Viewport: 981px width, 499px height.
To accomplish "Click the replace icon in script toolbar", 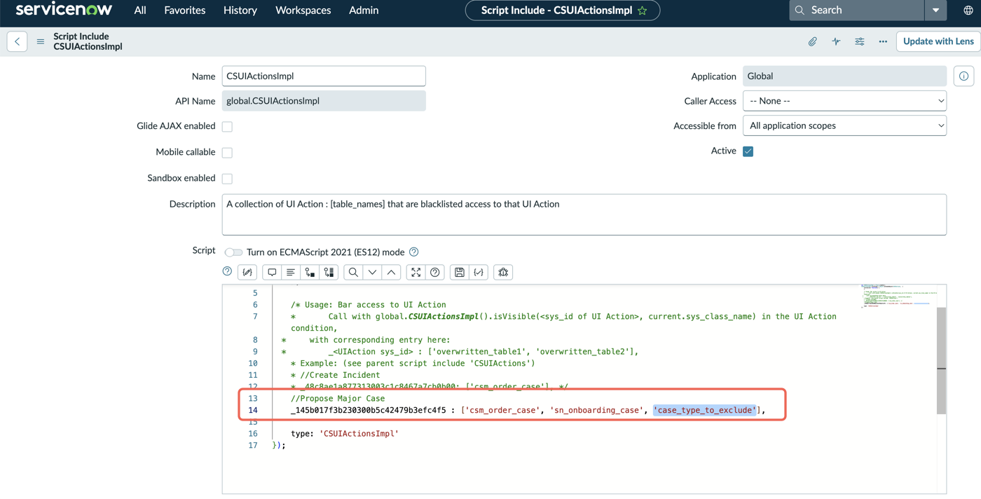I will [310, 272].
